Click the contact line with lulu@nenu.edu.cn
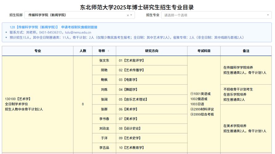Screen dimensions: 275x154 click(x=50, y=32)
